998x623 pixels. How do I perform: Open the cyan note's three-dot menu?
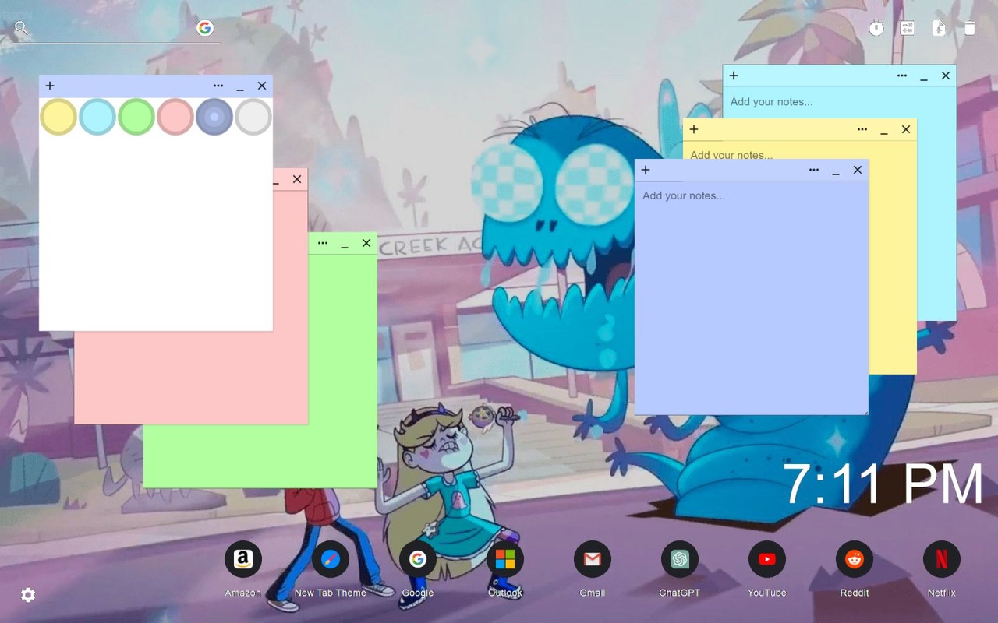(x=902, y=76)
